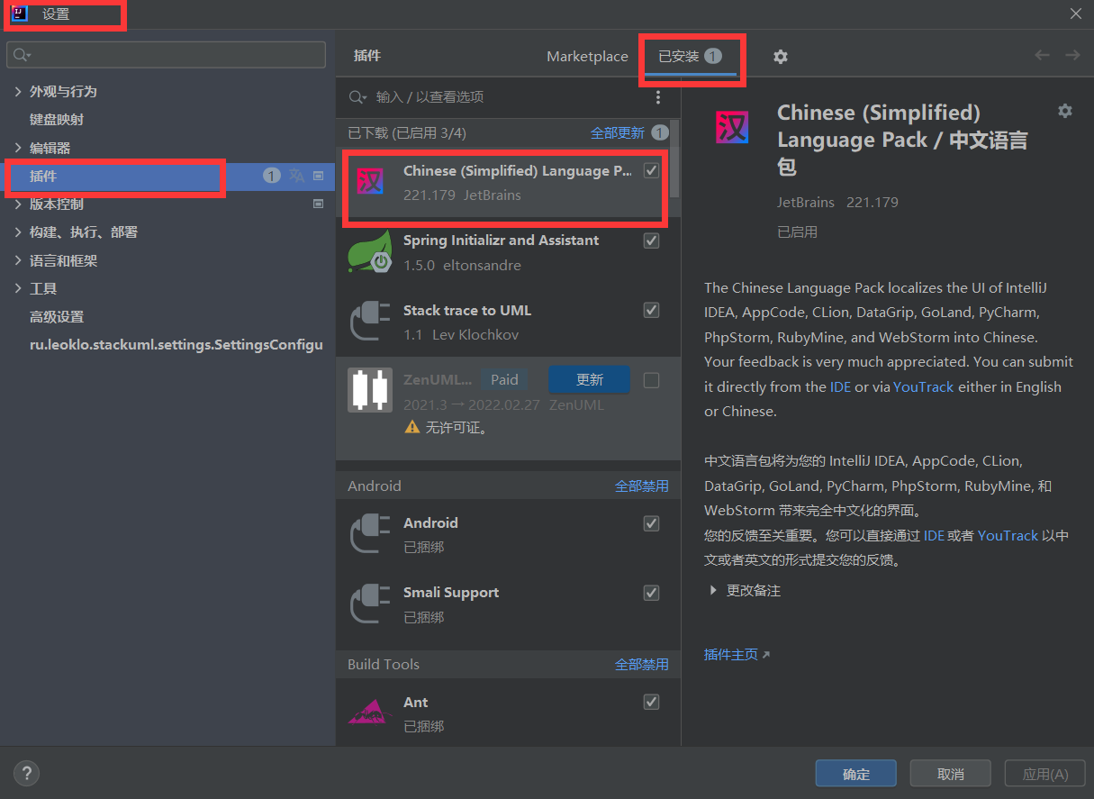Image resolution: width=1094 pixels, height=799 pixels.
Task: Click 全部禁用 link for Android group
Action: [x=642, y=486]
